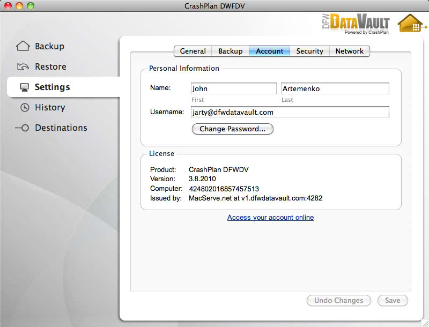Click computer ID 424802016857457513

pos(224,189)
